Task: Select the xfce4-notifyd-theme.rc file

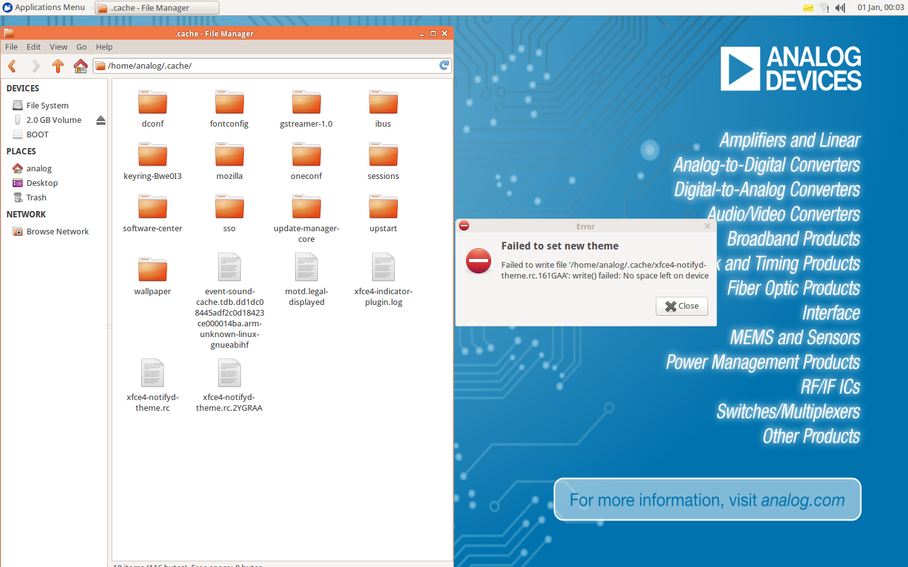Action: point(153,386)
